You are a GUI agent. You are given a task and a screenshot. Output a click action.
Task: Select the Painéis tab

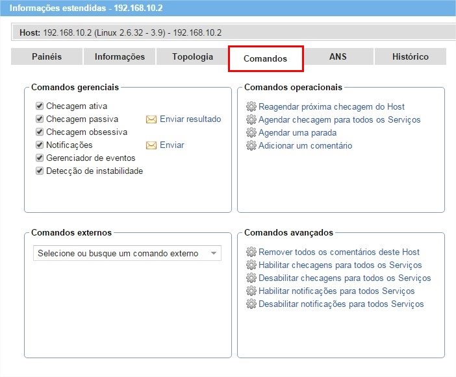point(47,56)
